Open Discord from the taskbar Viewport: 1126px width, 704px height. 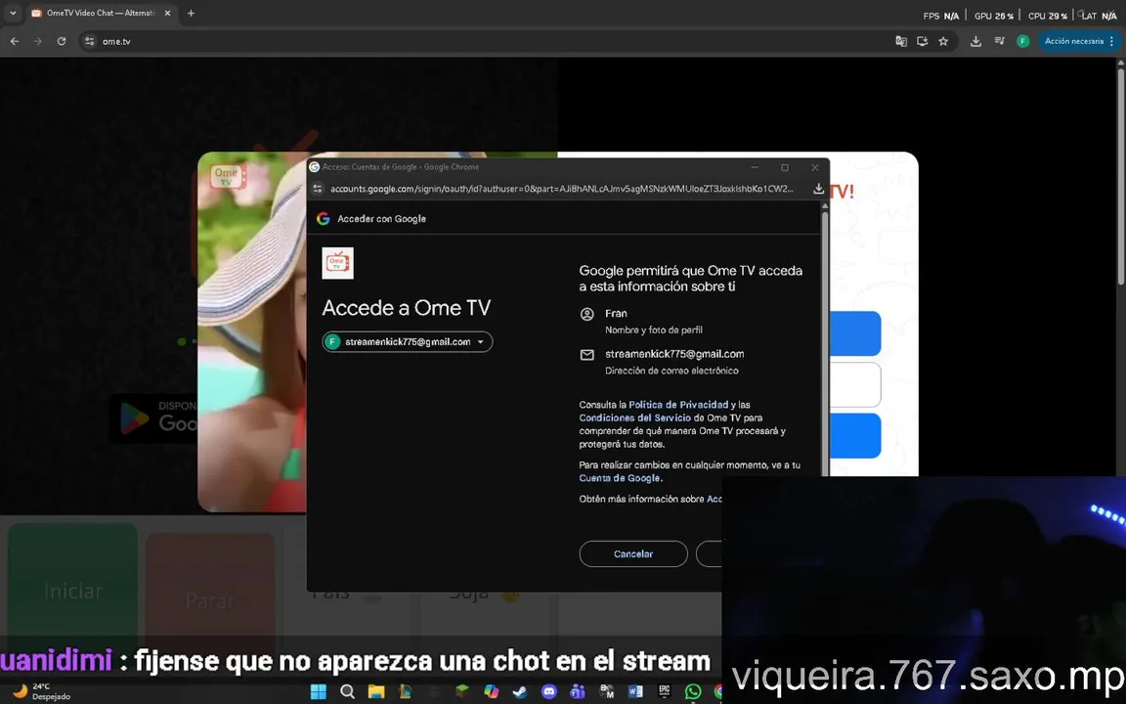[x=548, y=691]
